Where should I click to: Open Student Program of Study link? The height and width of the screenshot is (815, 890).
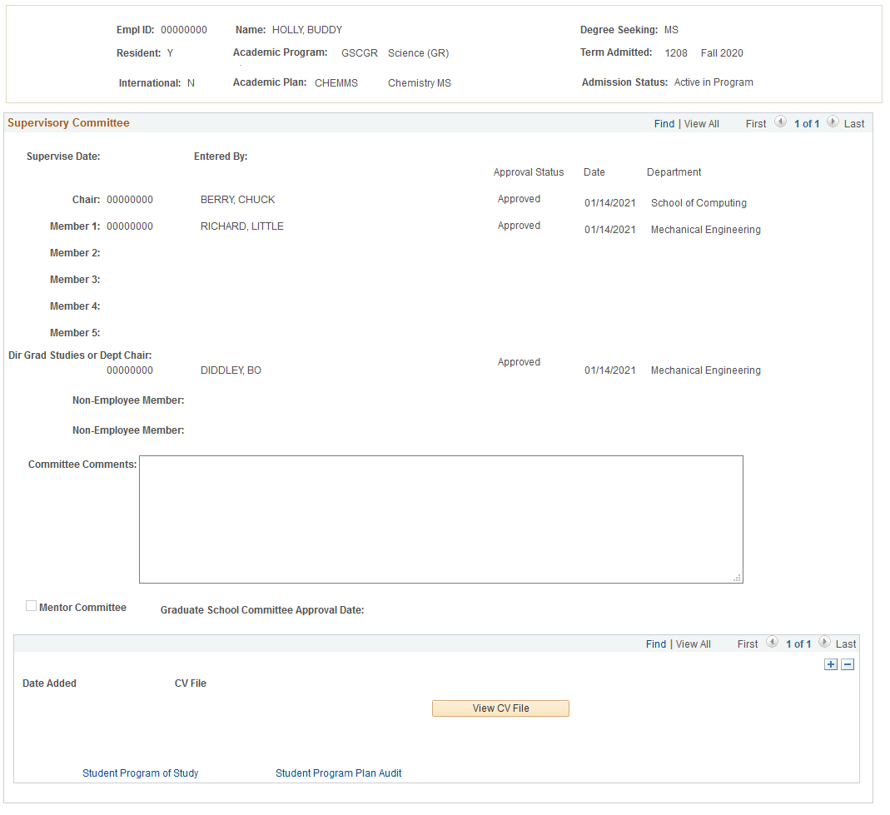(x=140, y=773)
